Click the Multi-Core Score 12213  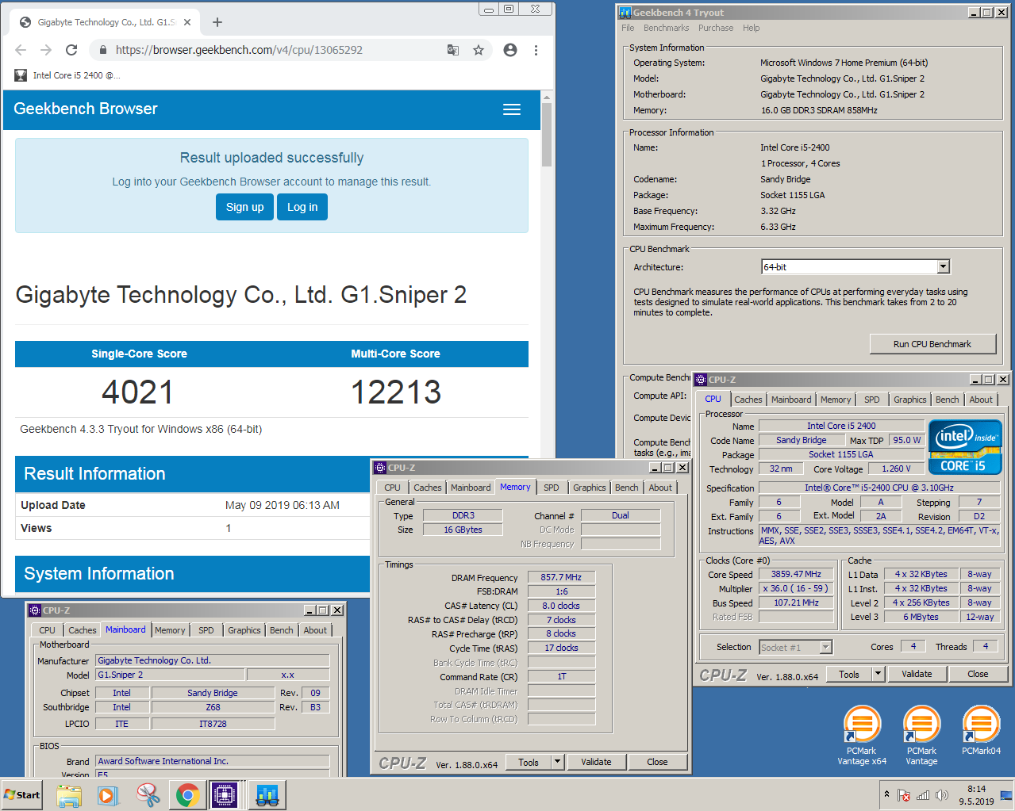point(396,392)
